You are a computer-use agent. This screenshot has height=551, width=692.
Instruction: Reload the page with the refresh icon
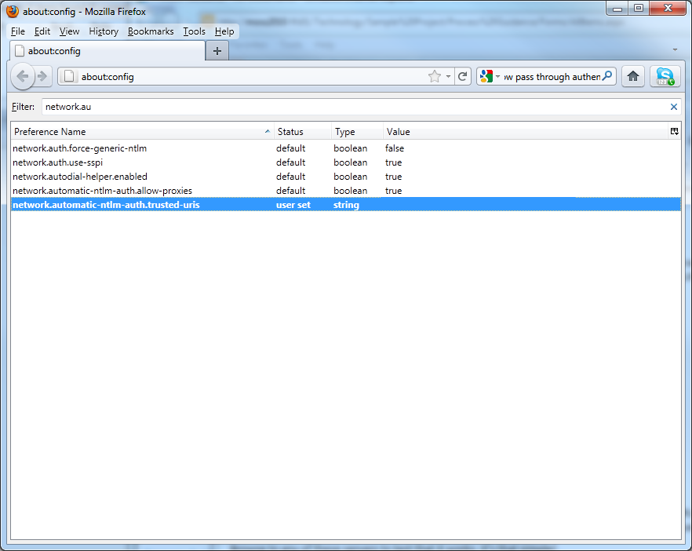(x=463, y=76)
